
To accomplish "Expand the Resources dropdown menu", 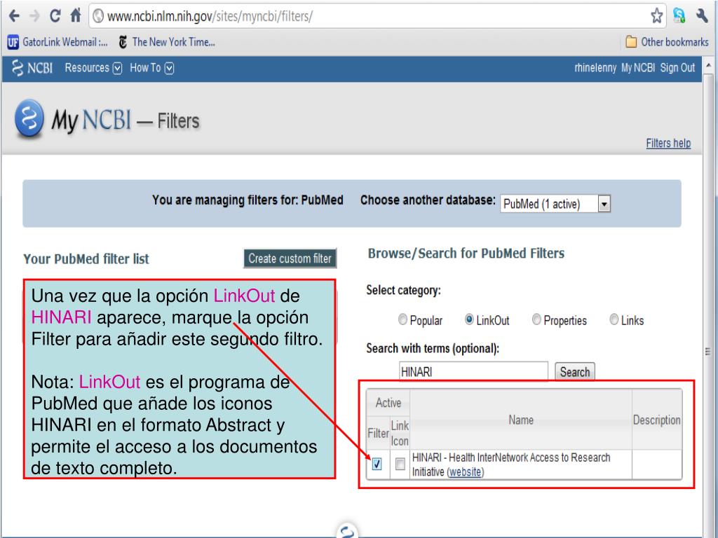I will pyautogui.click(x=93, y=68).
